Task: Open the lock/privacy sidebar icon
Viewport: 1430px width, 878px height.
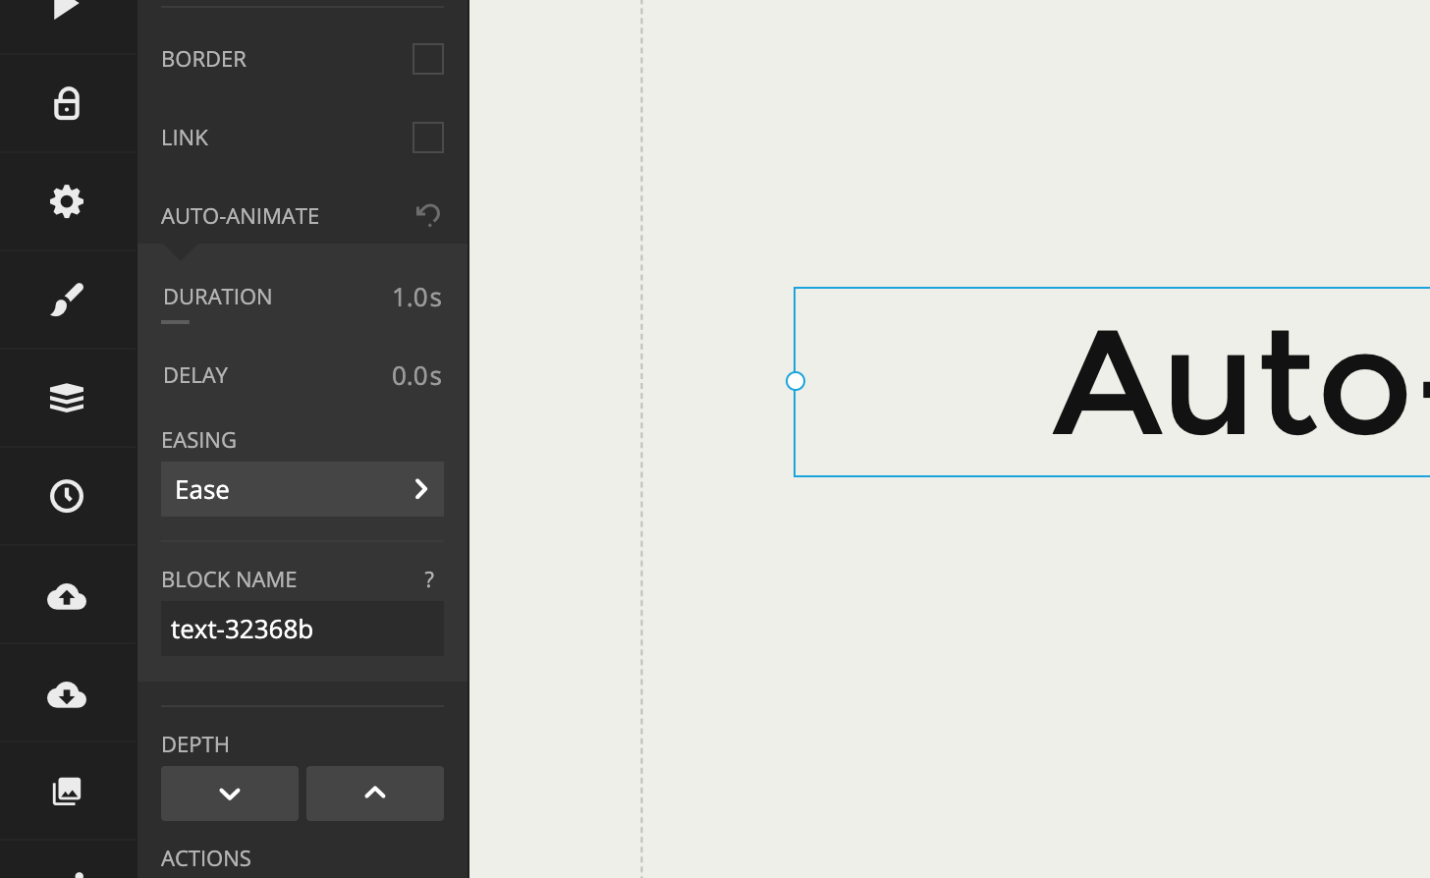Action: 67,103
